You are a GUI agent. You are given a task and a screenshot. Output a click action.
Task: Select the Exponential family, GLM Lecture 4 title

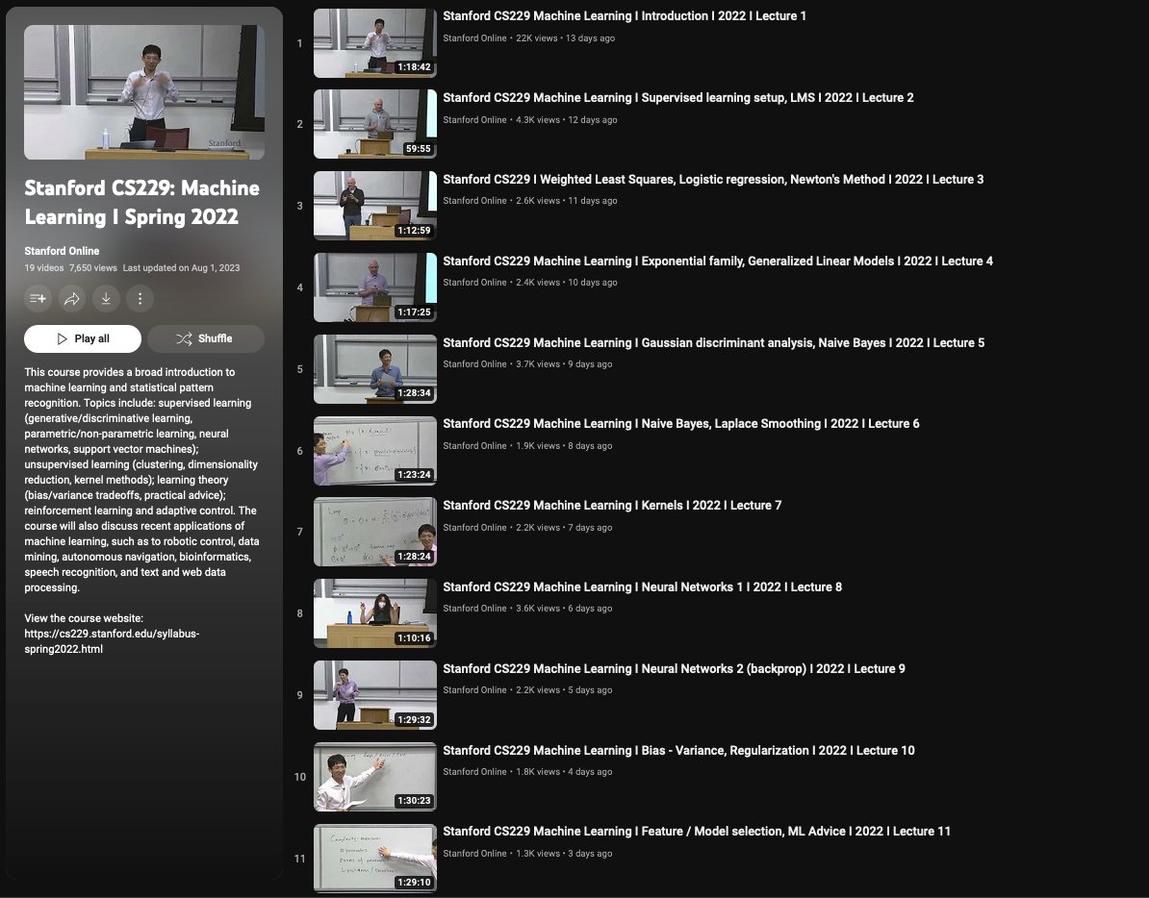click(x=717, y=262)
